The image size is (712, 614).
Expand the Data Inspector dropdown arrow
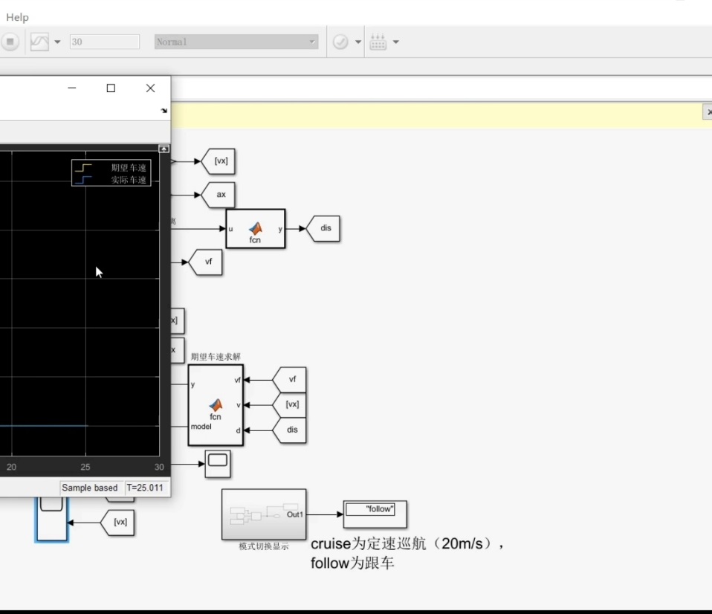(x=57, y=42)
